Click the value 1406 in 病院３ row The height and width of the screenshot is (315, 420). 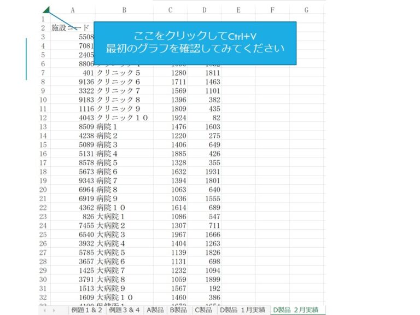(x=171, y=144)
